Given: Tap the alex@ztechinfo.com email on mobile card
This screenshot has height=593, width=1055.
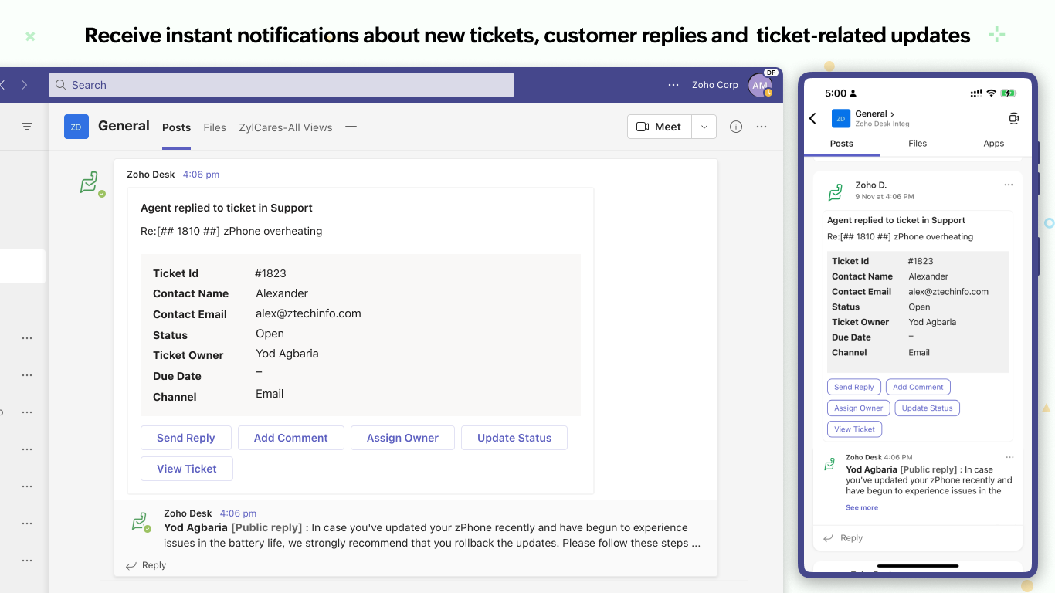Looking at the screenshot, I should tap(948, 292).
